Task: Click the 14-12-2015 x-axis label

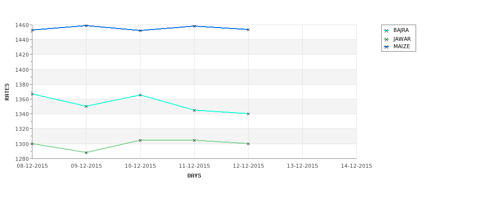Action: click(357, 166)
